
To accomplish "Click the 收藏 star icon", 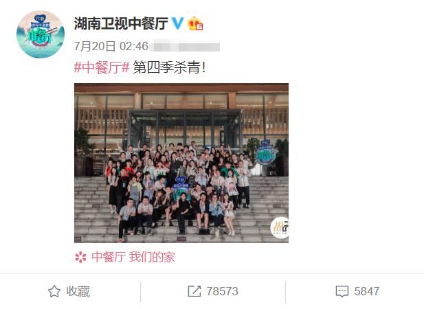I will click(54, 291).
